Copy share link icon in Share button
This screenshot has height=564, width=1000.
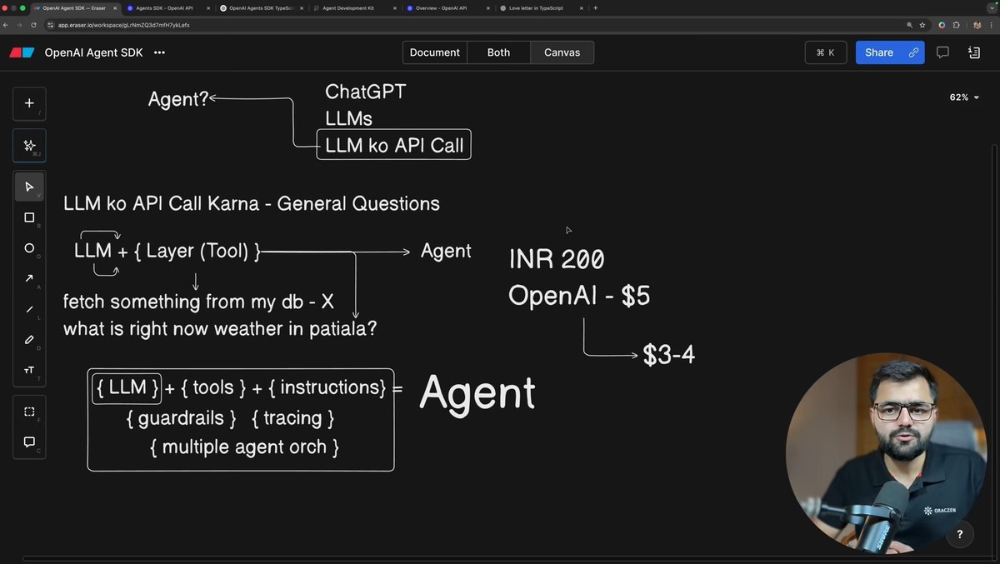click(913, 52)
